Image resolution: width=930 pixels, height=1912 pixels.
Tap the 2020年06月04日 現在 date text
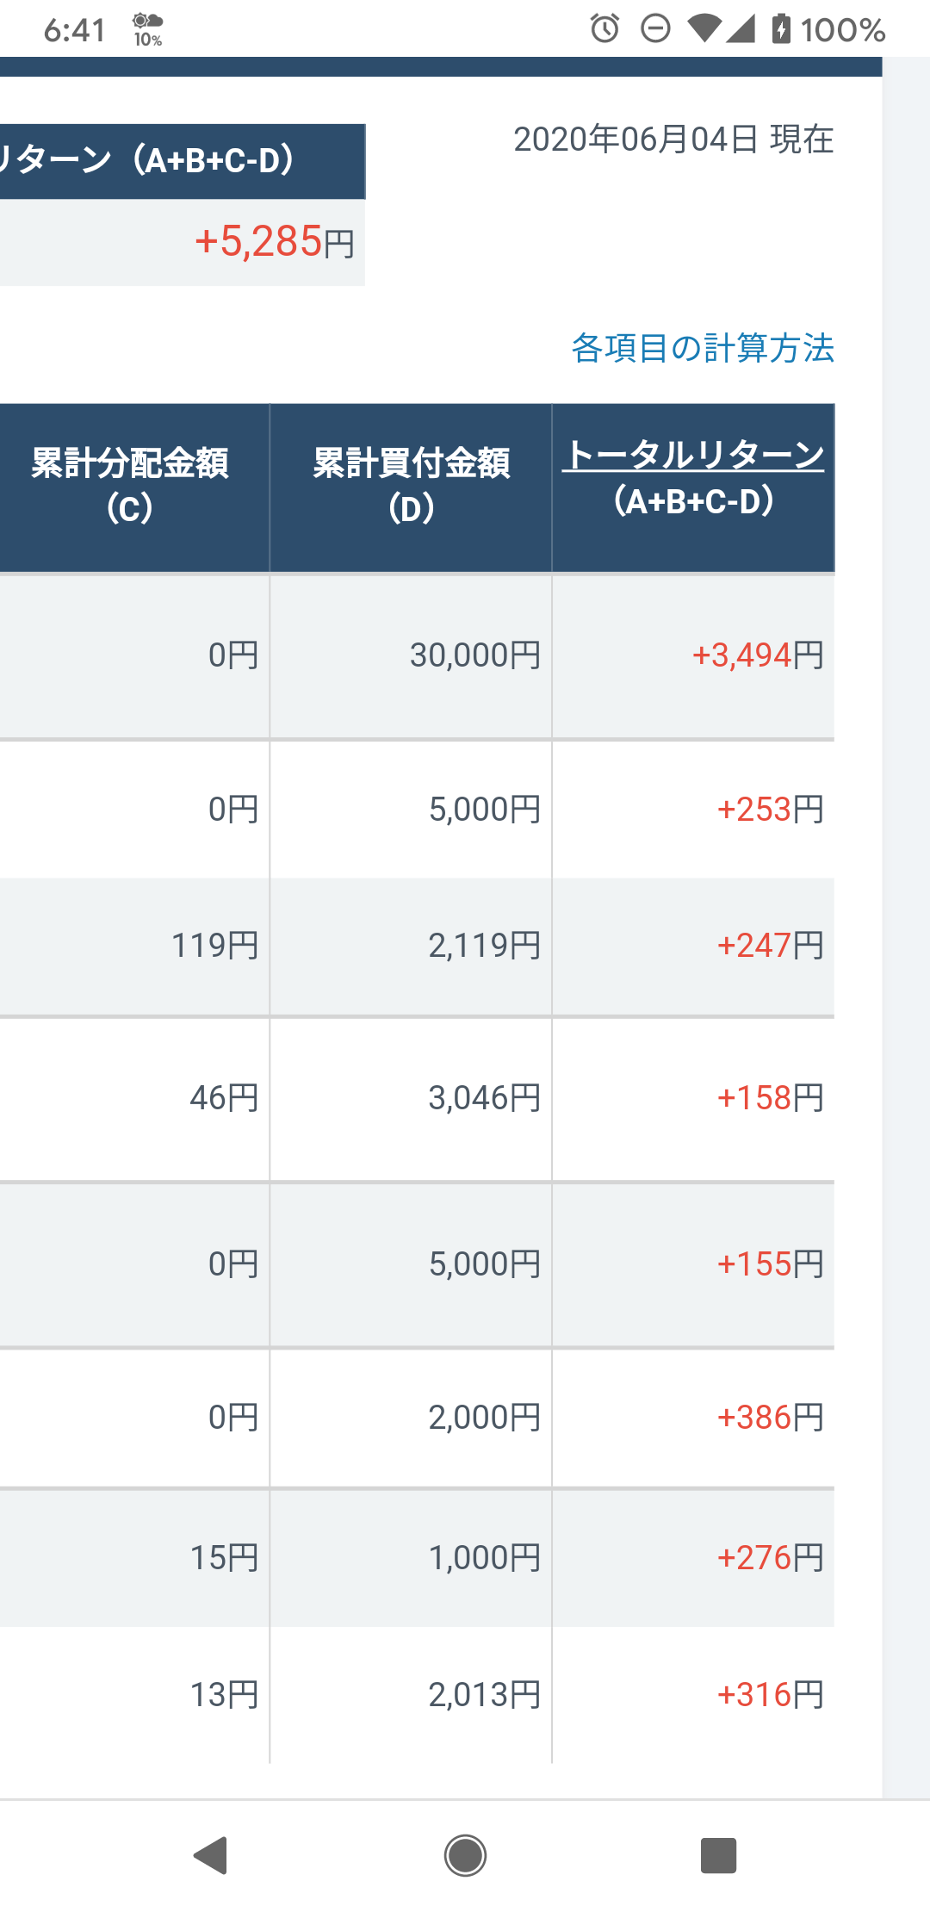click(673, 139)
